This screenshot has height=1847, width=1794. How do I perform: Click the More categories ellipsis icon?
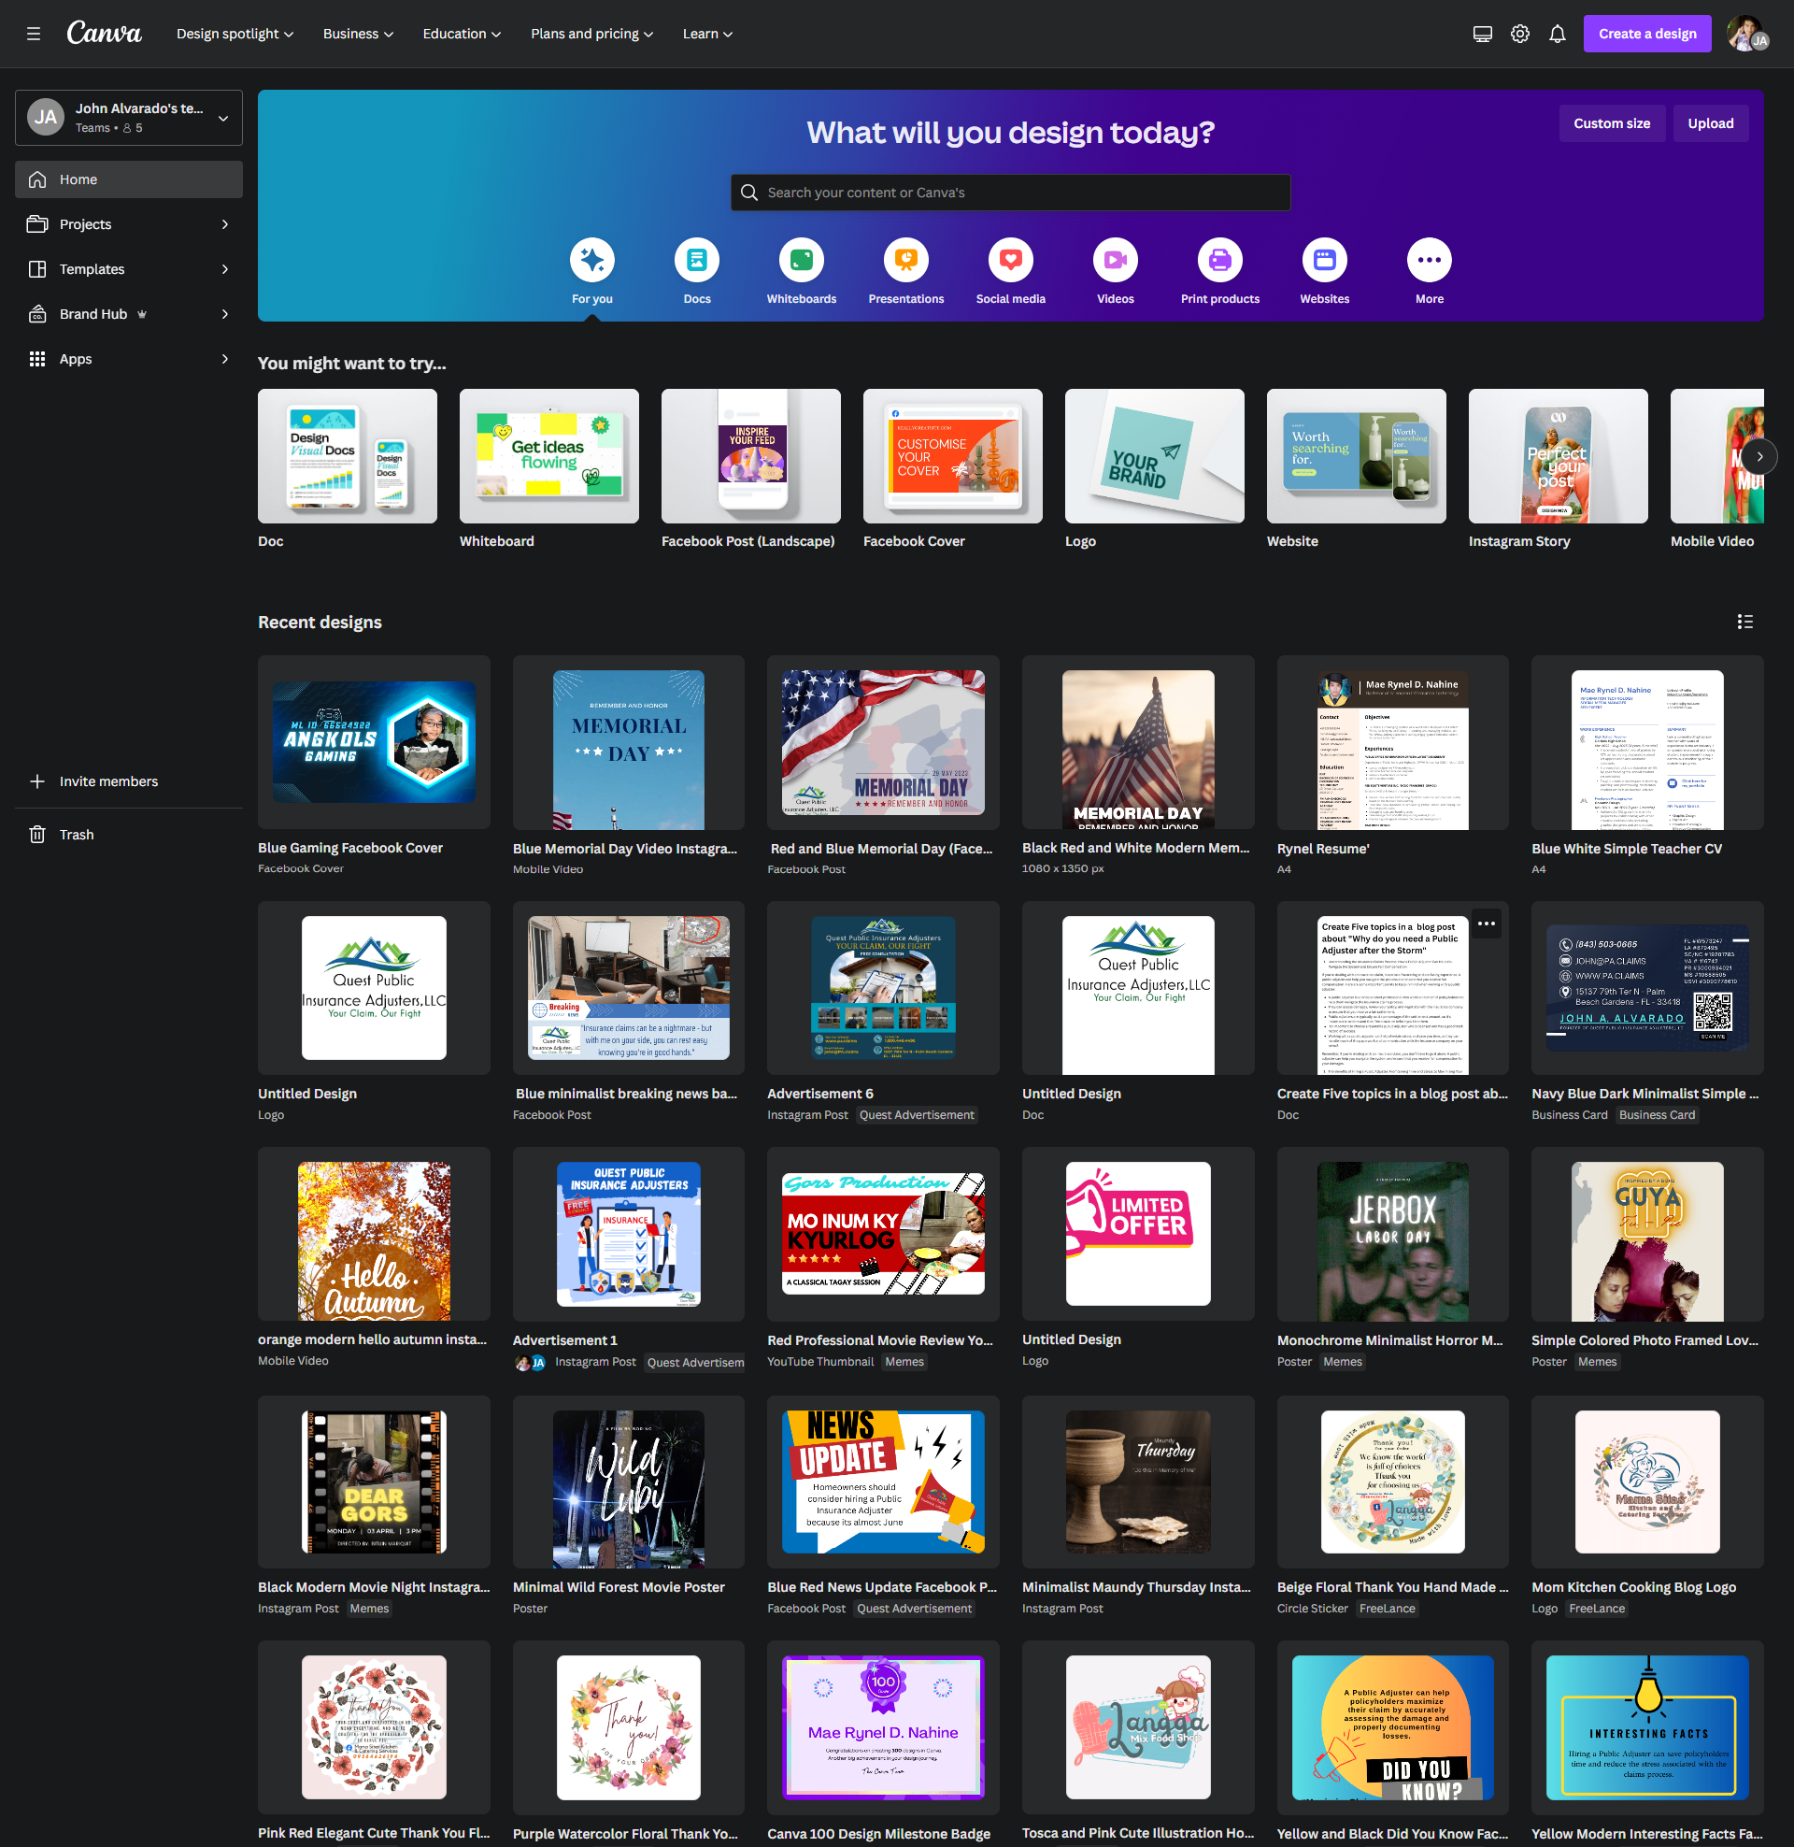point(1429,260)
